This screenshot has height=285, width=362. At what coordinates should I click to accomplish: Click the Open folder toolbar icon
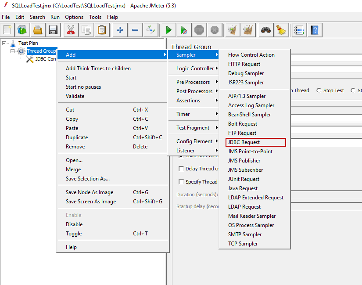point(38,30)
